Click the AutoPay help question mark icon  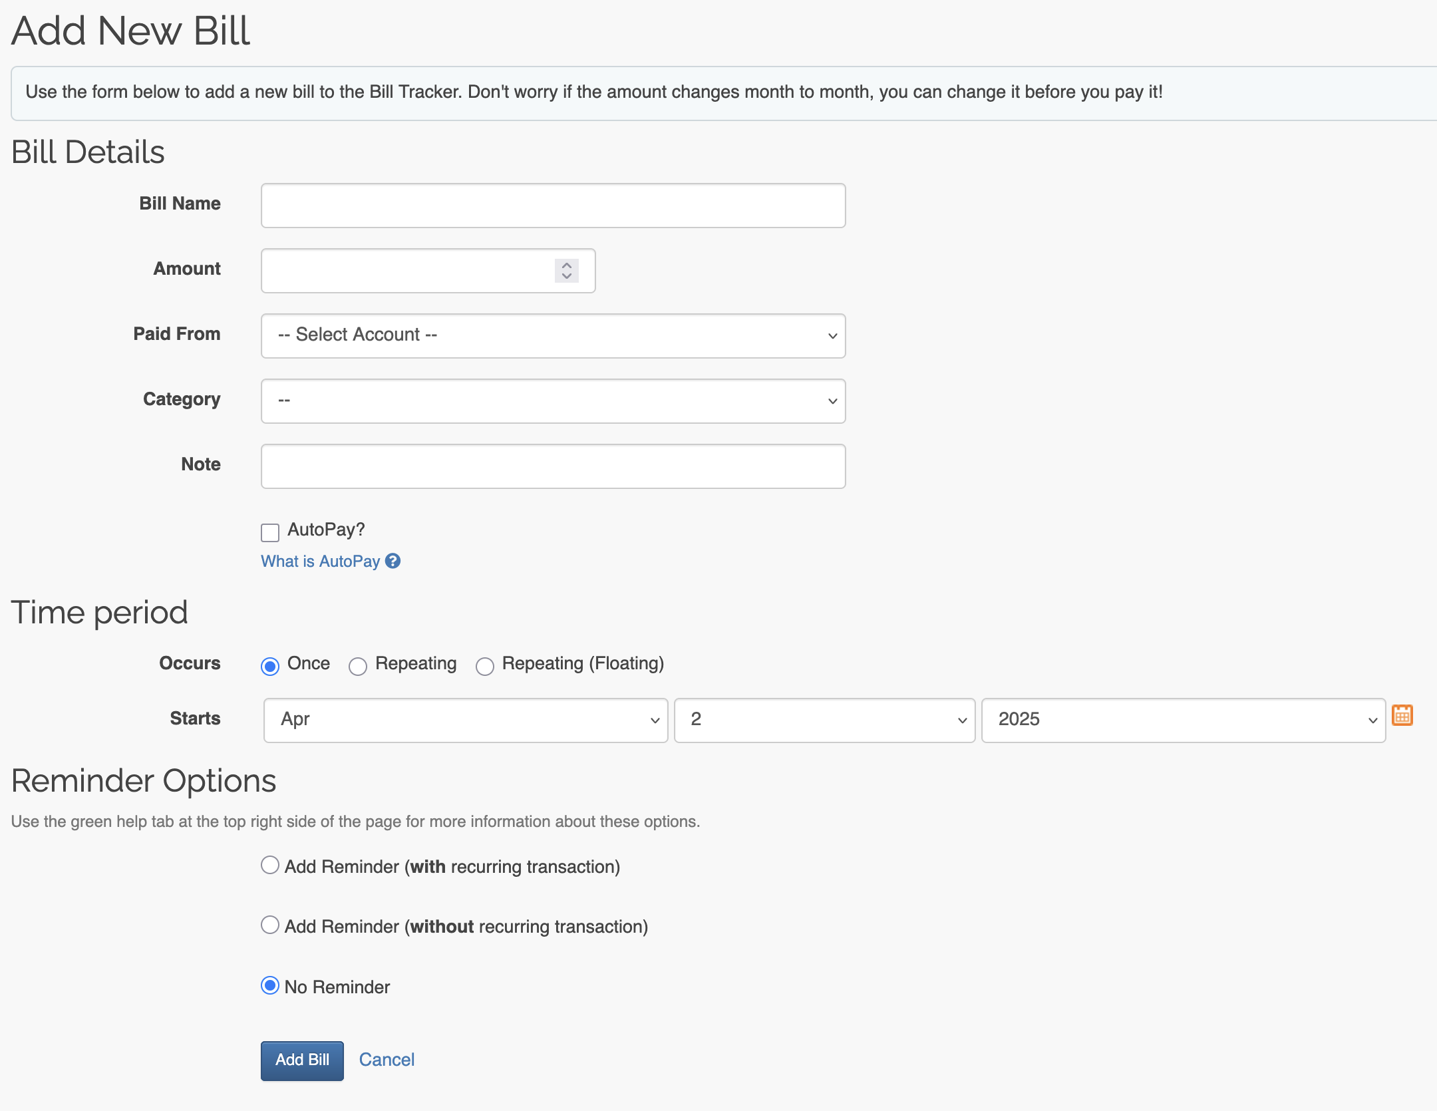(x=393, y=561)
